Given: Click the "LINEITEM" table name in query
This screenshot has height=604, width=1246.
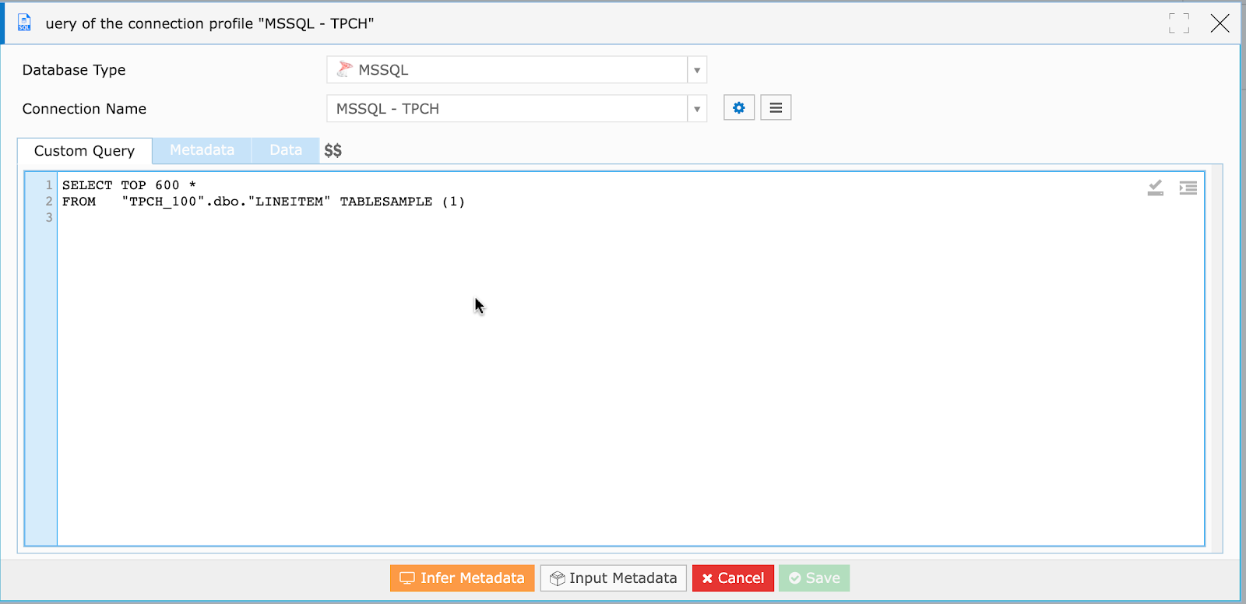Looking at the screenshot, I should [289, 202].
